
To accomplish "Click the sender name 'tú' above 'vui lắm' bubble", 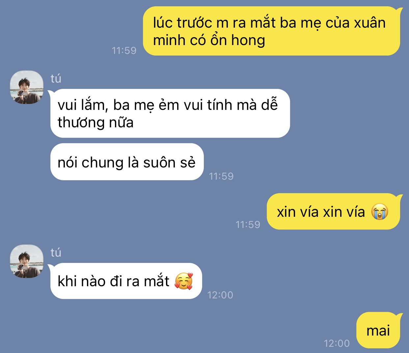I will [x=56, y=79].
